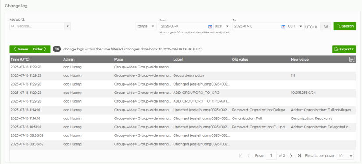Open the column settings icon in table header

tap(352, 60)
